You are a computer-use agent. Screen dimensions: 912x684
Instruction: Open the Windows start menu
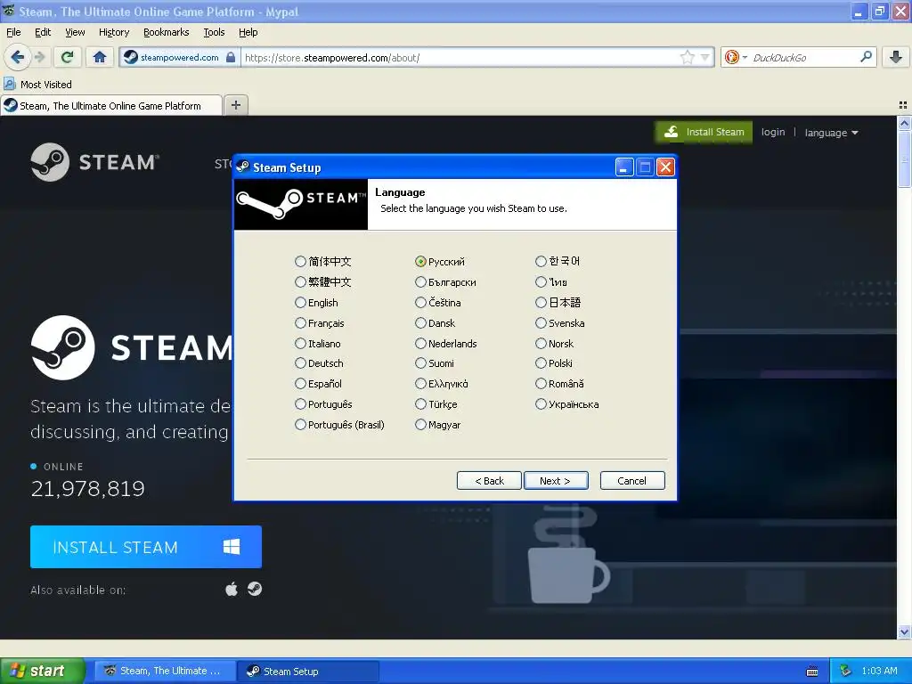point(43,671)
